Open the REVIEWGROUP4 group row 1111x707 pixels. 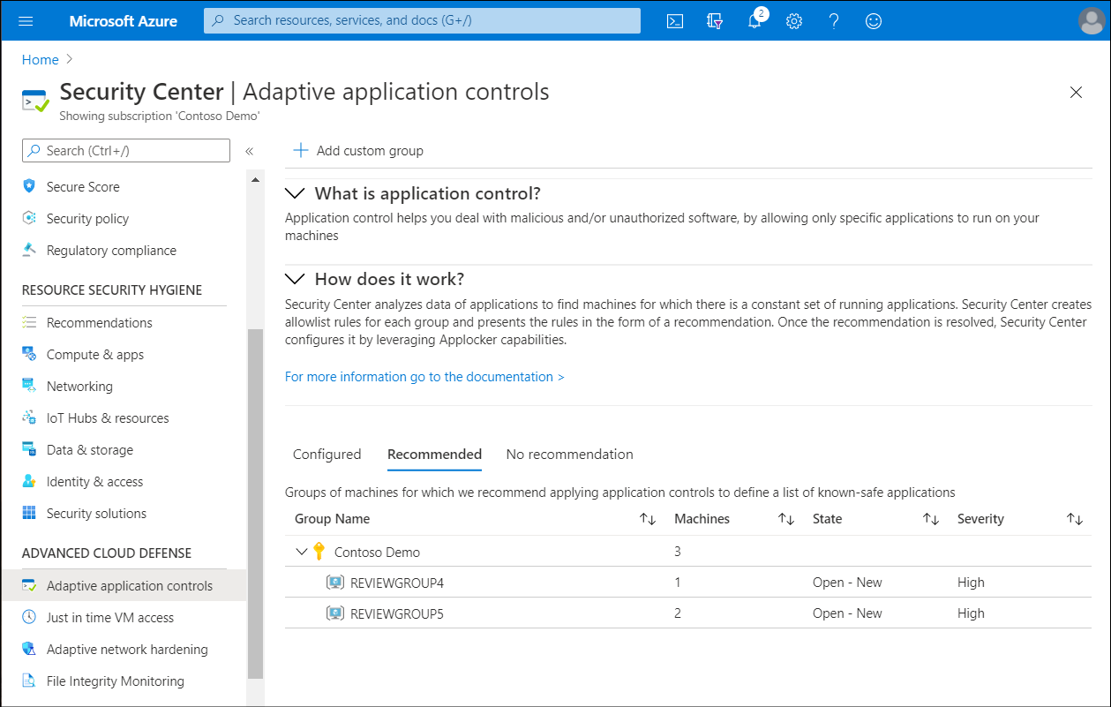[x=688, y=583]
